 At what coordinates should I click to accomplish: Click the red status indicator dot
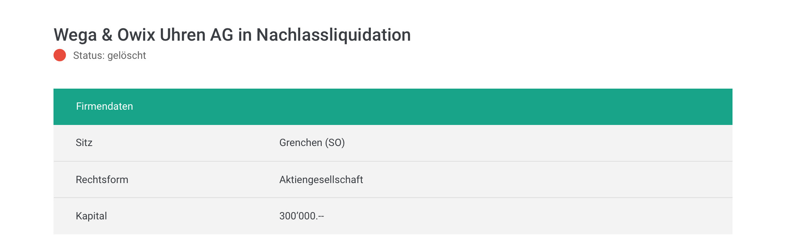60,55
